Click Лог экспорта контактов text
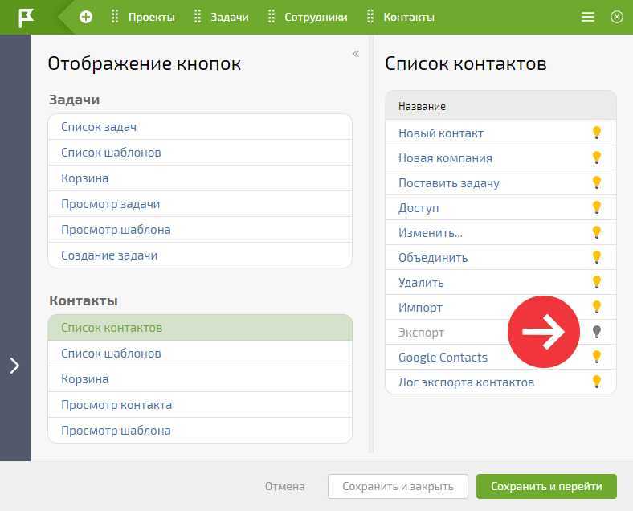Screen dimensions: 633x511 pos(466,382)
